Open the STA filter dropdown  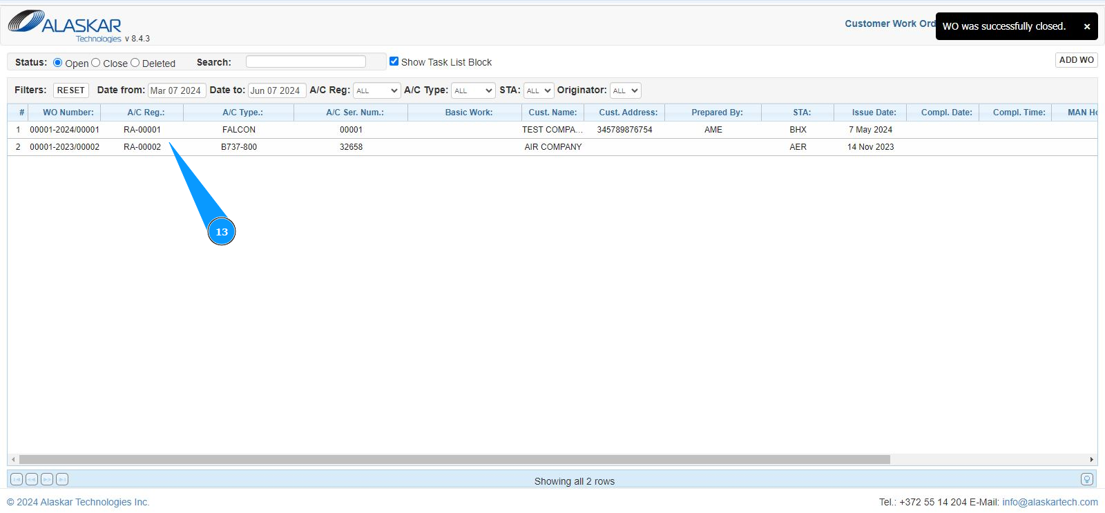[x=539, y=90]
